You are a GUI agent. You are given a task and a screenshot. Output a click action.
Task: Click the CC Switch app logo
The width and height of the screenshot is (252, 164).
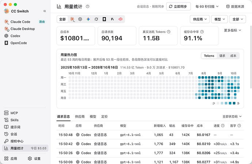7,11
